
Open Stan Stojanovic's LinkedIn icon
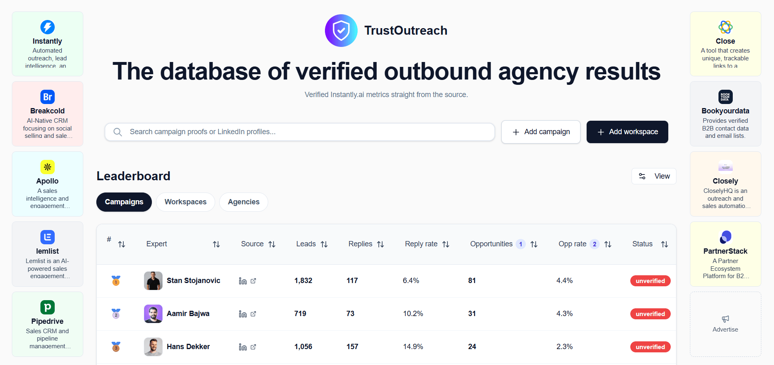pyautogui.click(x=243, y=281)
